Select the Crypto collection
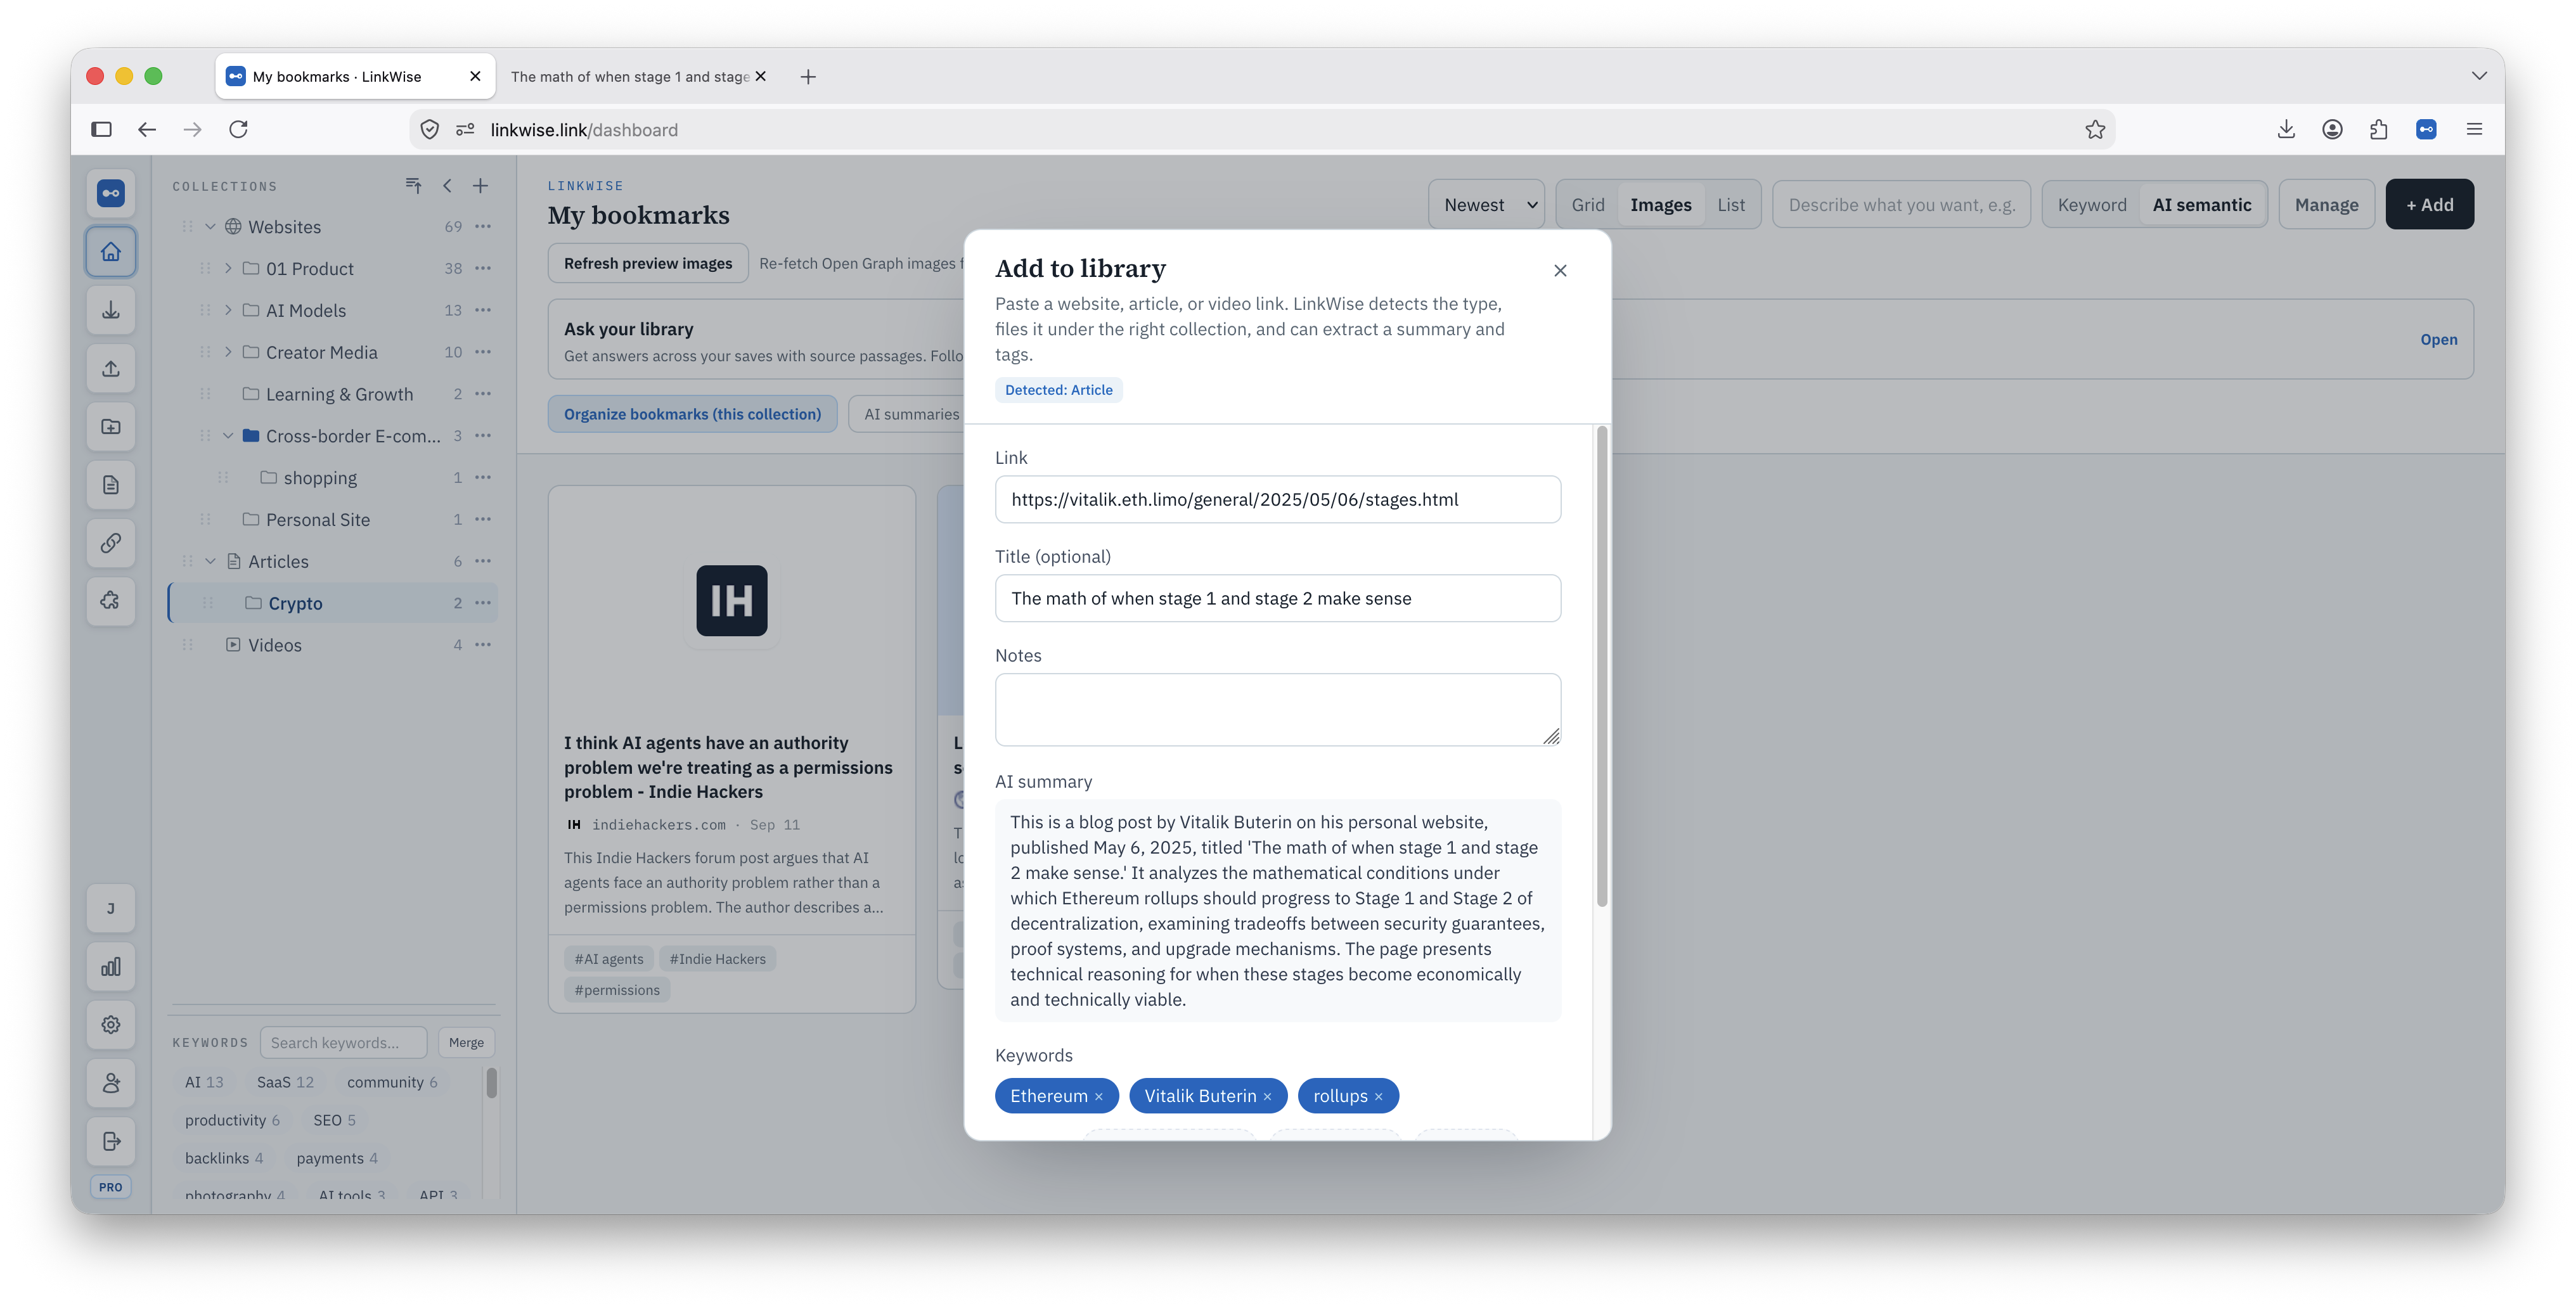Image resolution: width=2576 pixels, height=1308 pixels. (333, 603)
